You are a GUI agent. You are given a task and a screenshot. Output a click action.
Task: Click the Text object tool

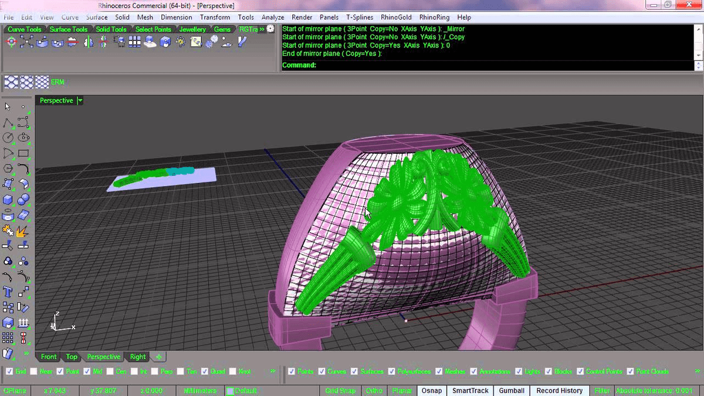pos(8,292)
